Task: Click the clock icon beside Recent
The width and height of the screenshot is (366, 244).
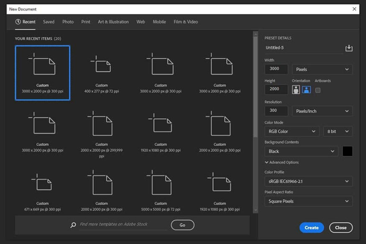Action: pyautogui.click(x=18, y=22)
